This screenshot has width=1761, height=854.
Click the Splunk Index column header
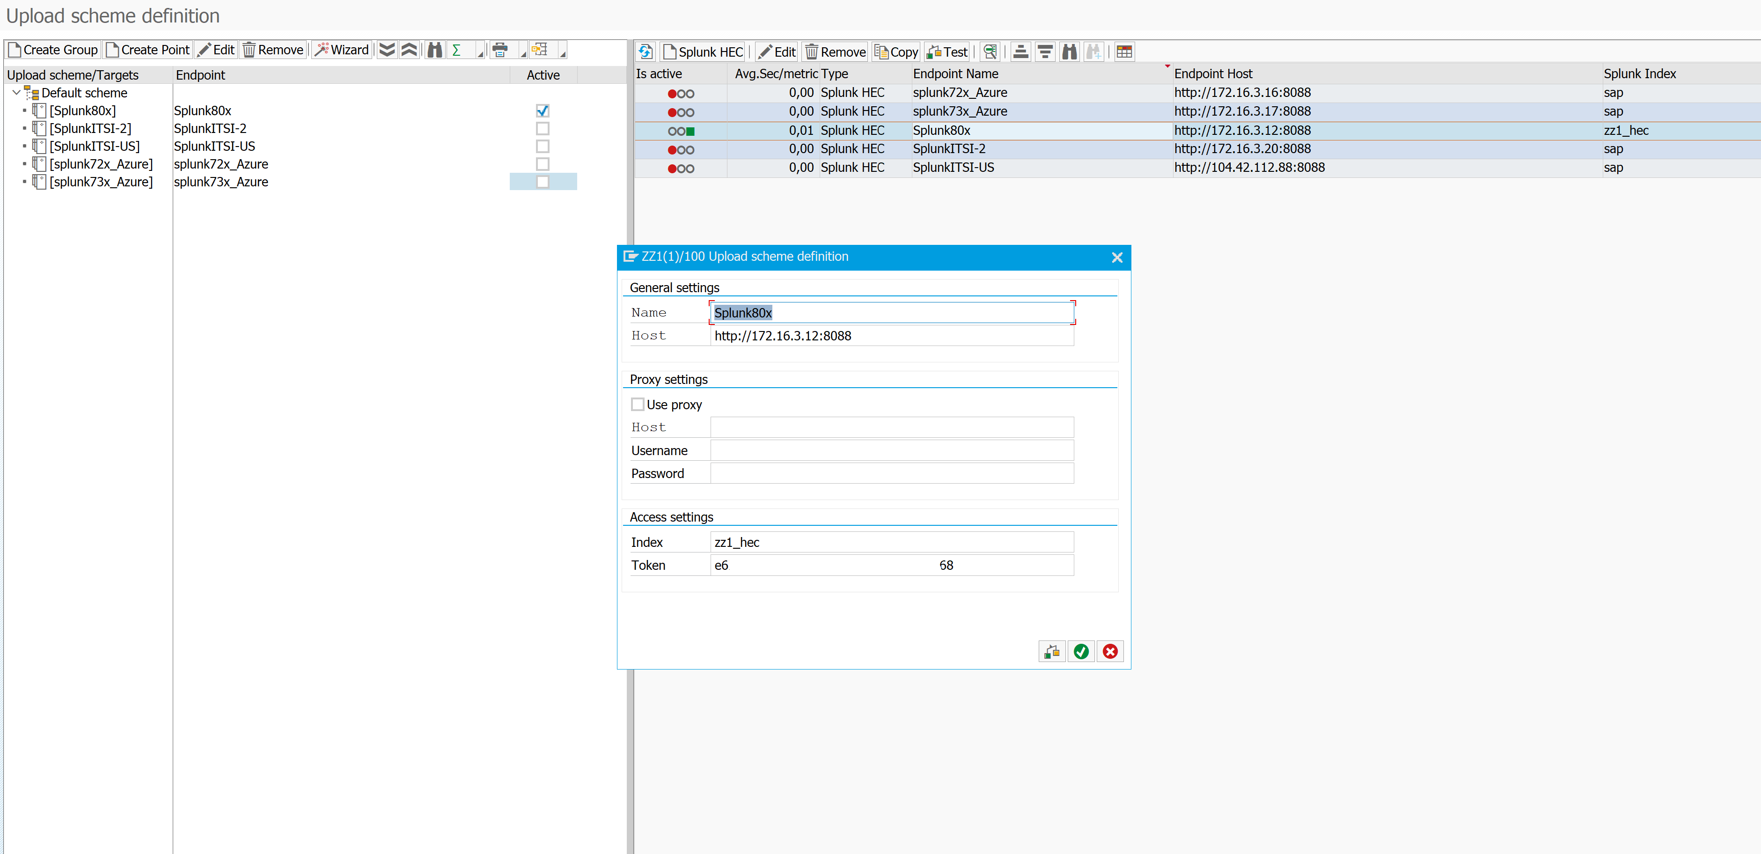pyautogui.click(x=1639, y=74)
